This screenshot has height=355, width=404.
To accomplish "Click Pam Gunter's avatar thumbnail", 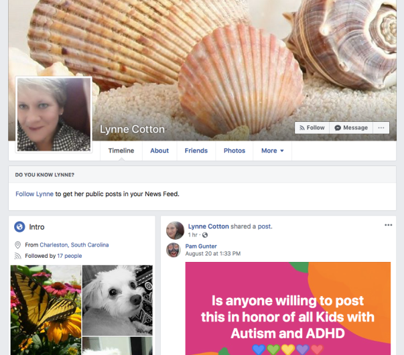I will 174,250.
